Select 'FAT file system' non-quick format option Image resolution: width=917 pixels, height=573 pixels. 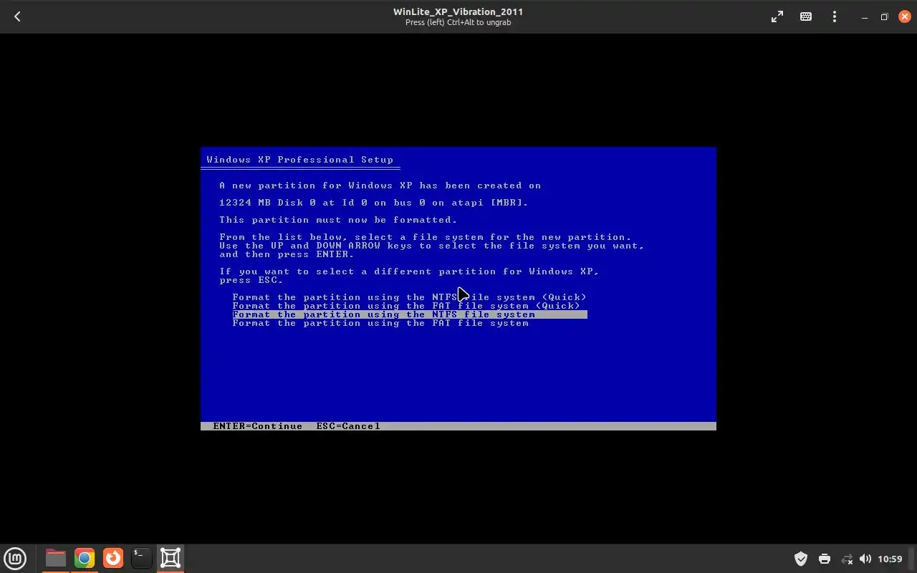tap(380, 323)
